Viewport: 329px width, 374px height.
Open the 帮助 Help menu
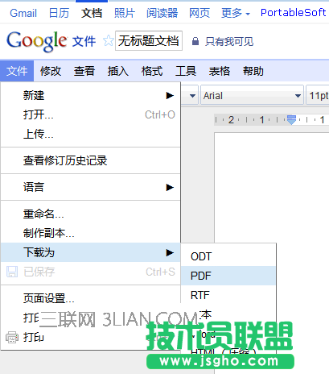pyautogui.click(x=253, y=71)
